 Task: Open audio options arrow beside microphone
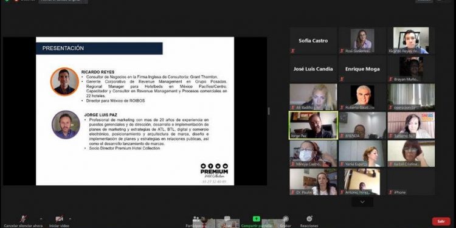point(41,219)
